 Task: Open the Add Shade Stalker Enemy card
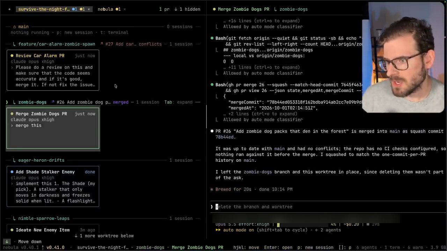(x=53, y=186)
